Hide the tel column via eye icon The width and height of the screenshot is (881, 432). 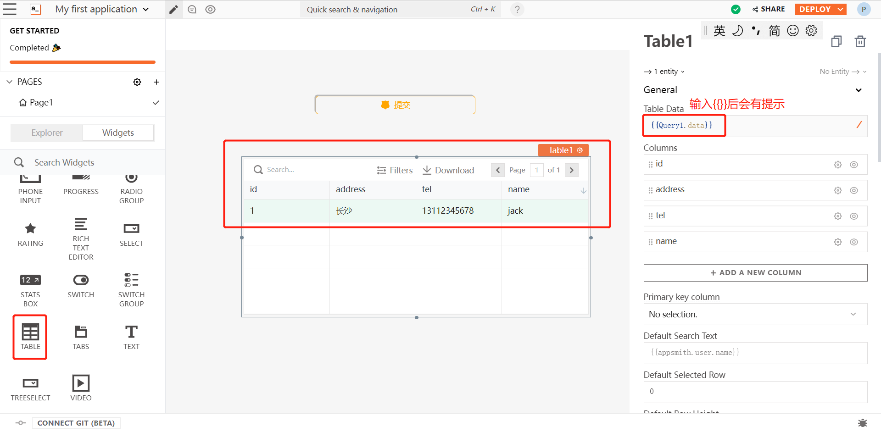pyautogui.click(x=853, y=216)
